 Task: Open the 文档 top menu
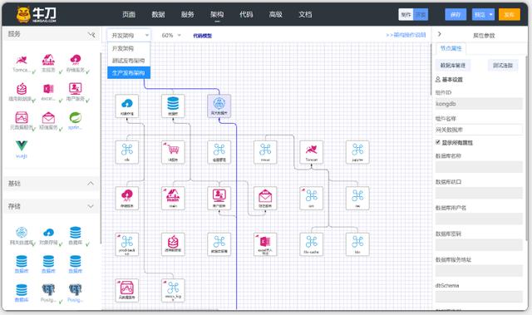305,15
